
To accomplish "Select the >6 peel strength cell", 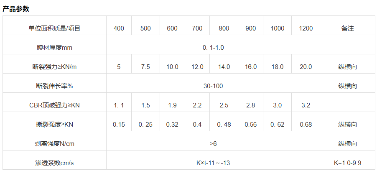I will click(x=213, y=144).
